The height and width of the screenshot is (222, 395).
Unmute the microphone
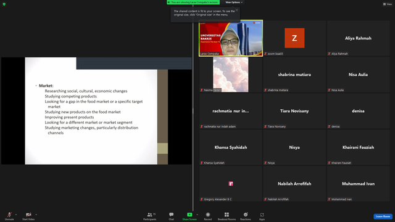(9, 216)
